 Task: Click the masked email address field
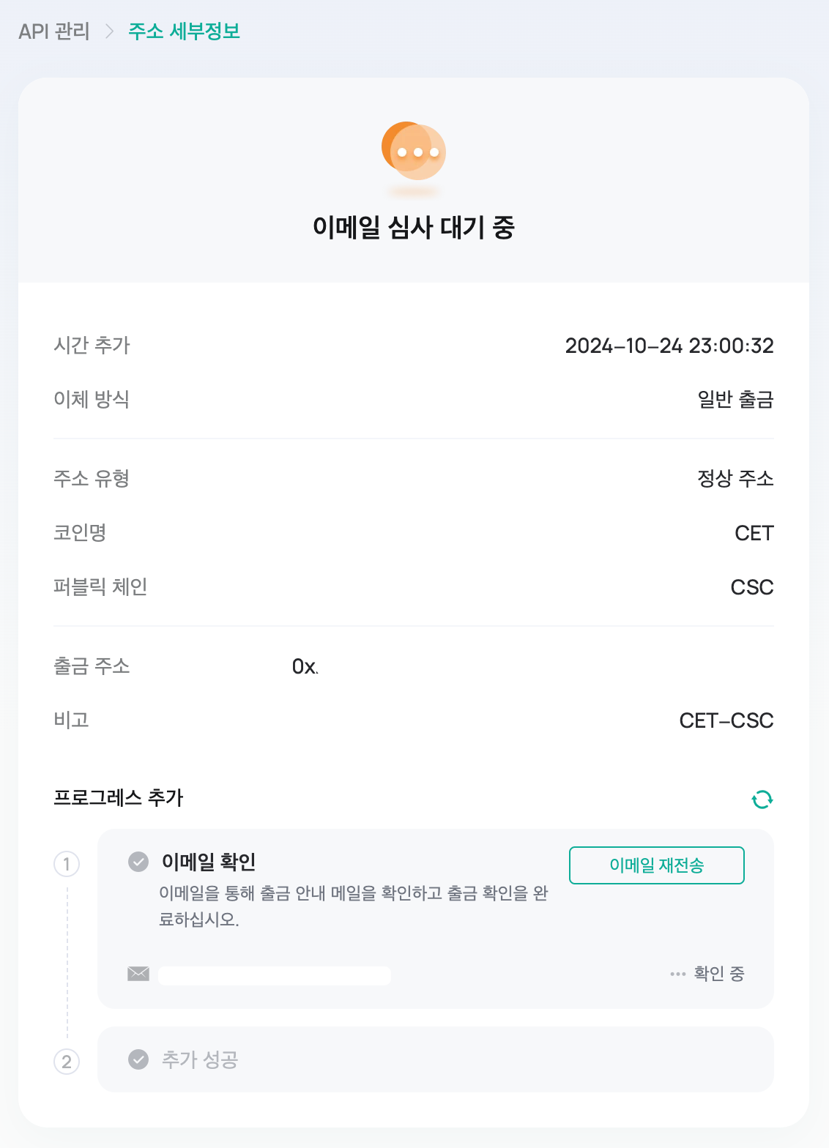click(x=275, y=975)
